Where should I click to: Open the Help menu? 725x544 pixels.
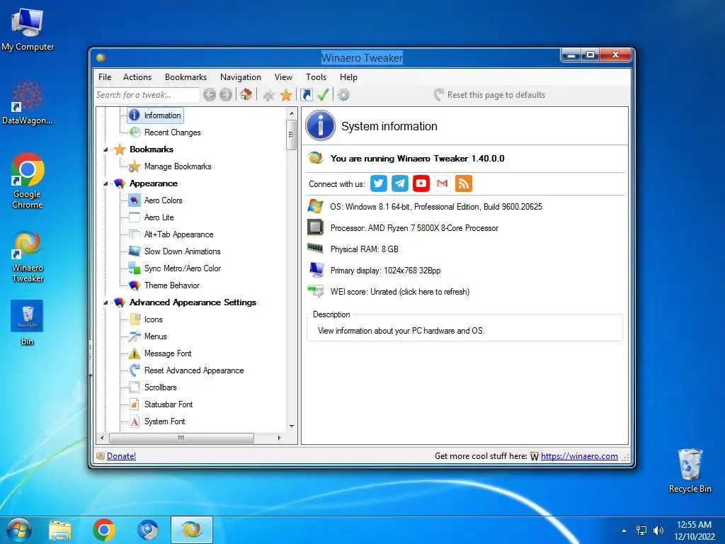348,77
